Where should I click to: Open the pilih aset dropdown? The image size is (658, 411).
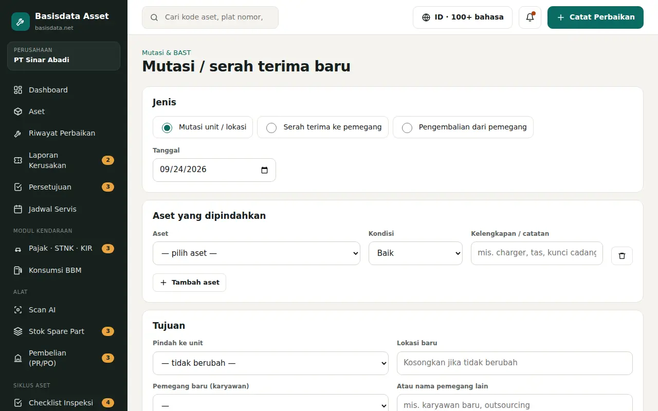[257, 253]
